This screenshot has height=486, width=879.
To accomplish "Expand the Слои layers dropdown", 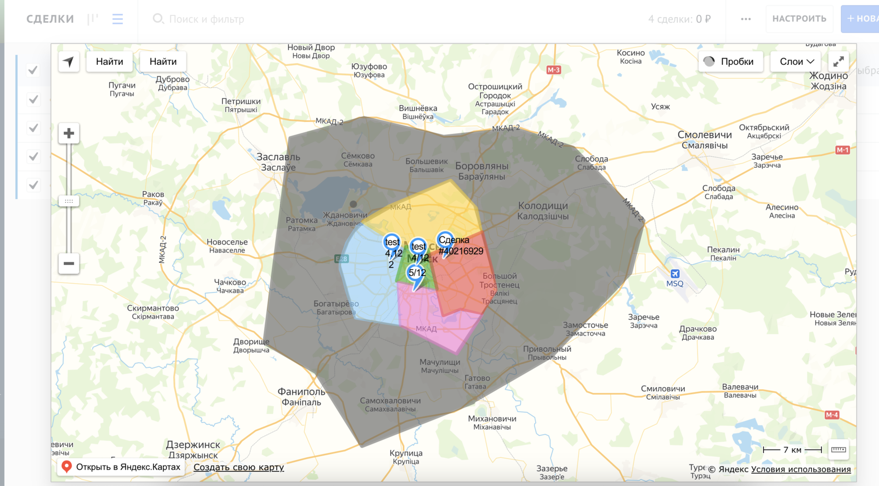I will click(x=796, y=62).
